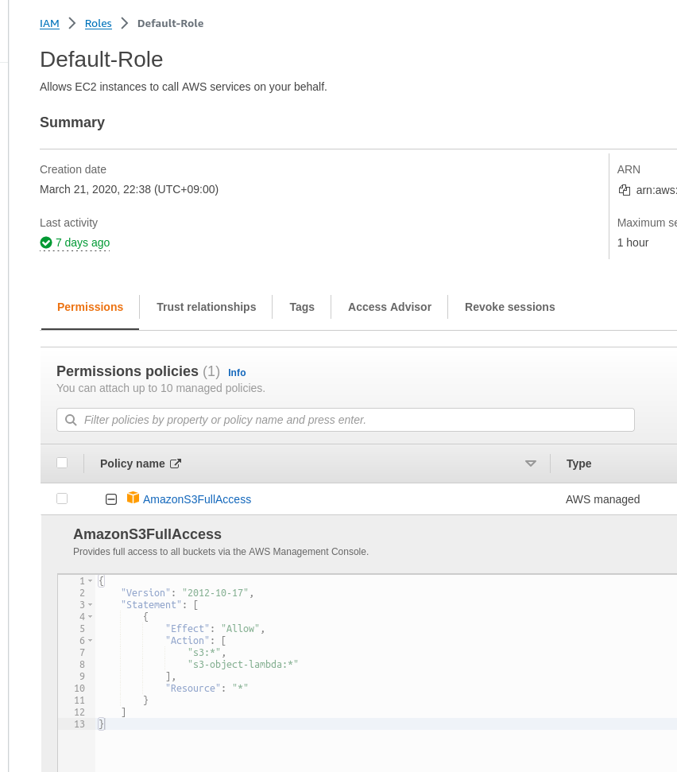Click the '7 days ago' last activity link
Viewport: 677px width, 772px height.
pos(83,242)
